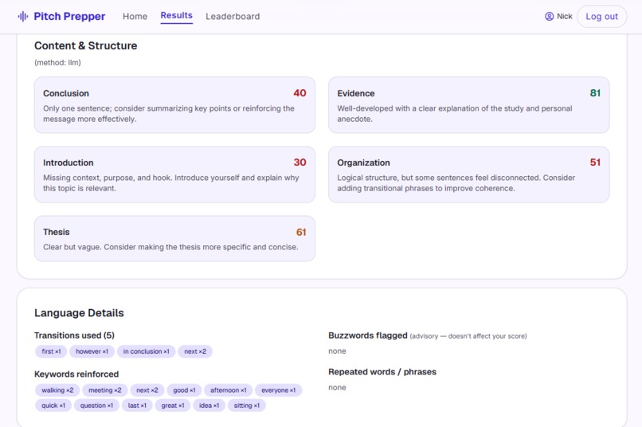The width and height of the screenshot is (642, 427).
Task: Click the Thesis feedback 'Clear but vague'
Action: (x=170, y=247)
